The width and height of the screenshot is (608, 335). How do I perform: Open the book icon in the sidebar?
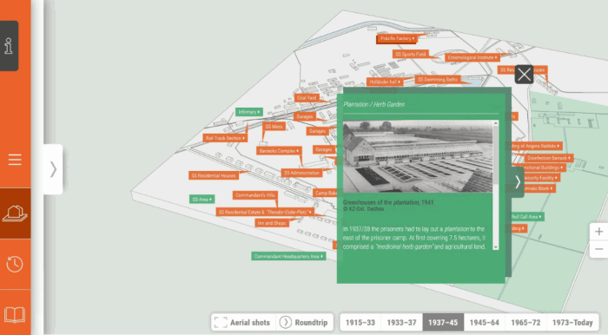[x=15, y=314]
